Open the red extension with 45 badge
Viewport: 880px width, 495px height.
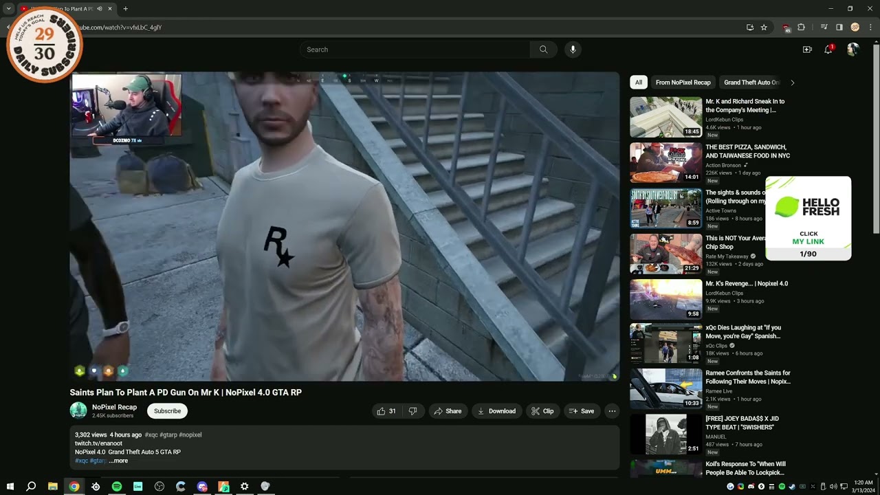pos(786,27)
